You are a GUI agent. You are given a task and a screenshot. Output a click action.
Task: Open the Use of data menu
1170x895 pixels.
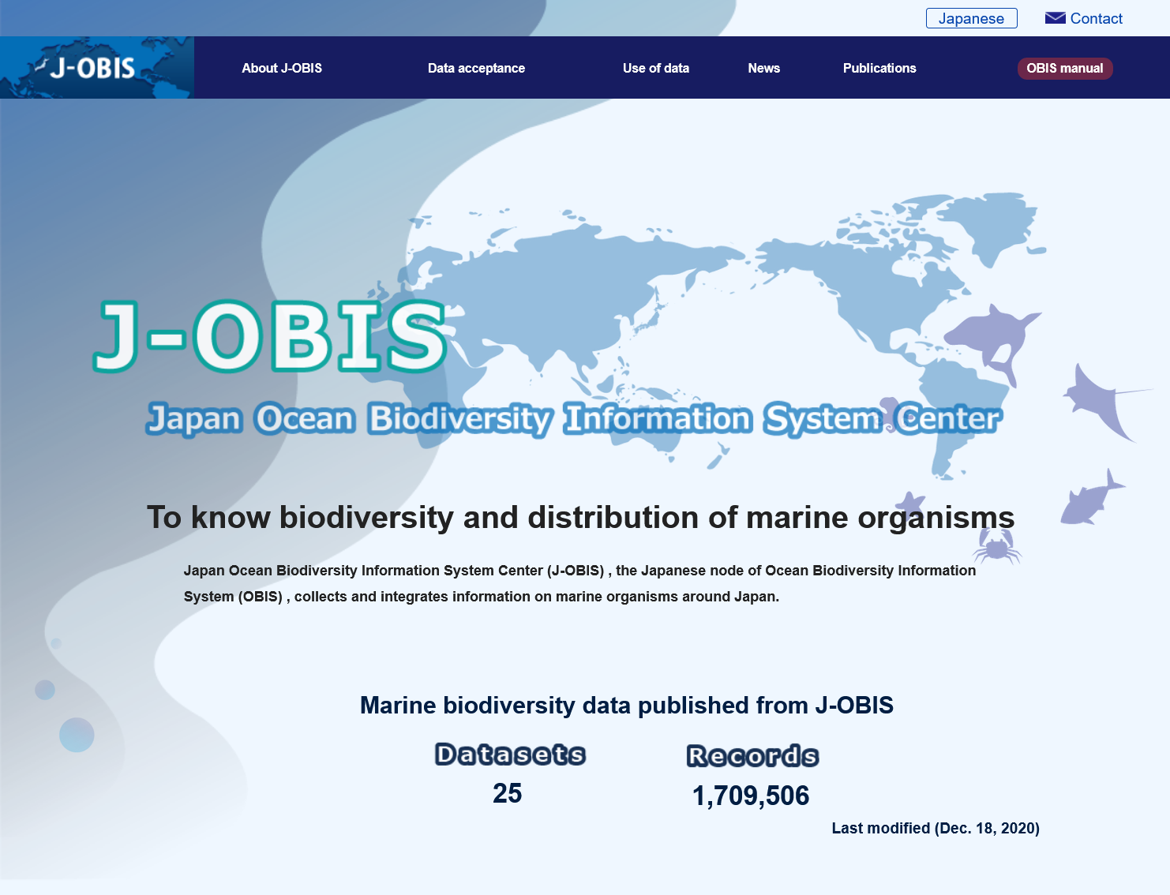point(656,68)
